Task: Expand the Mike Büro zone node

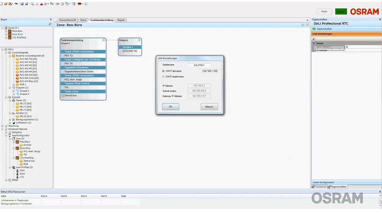Action: 6,31
